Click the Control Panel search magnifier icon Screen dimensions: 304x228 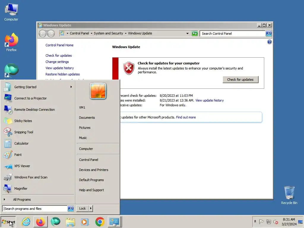click(268, 33)
